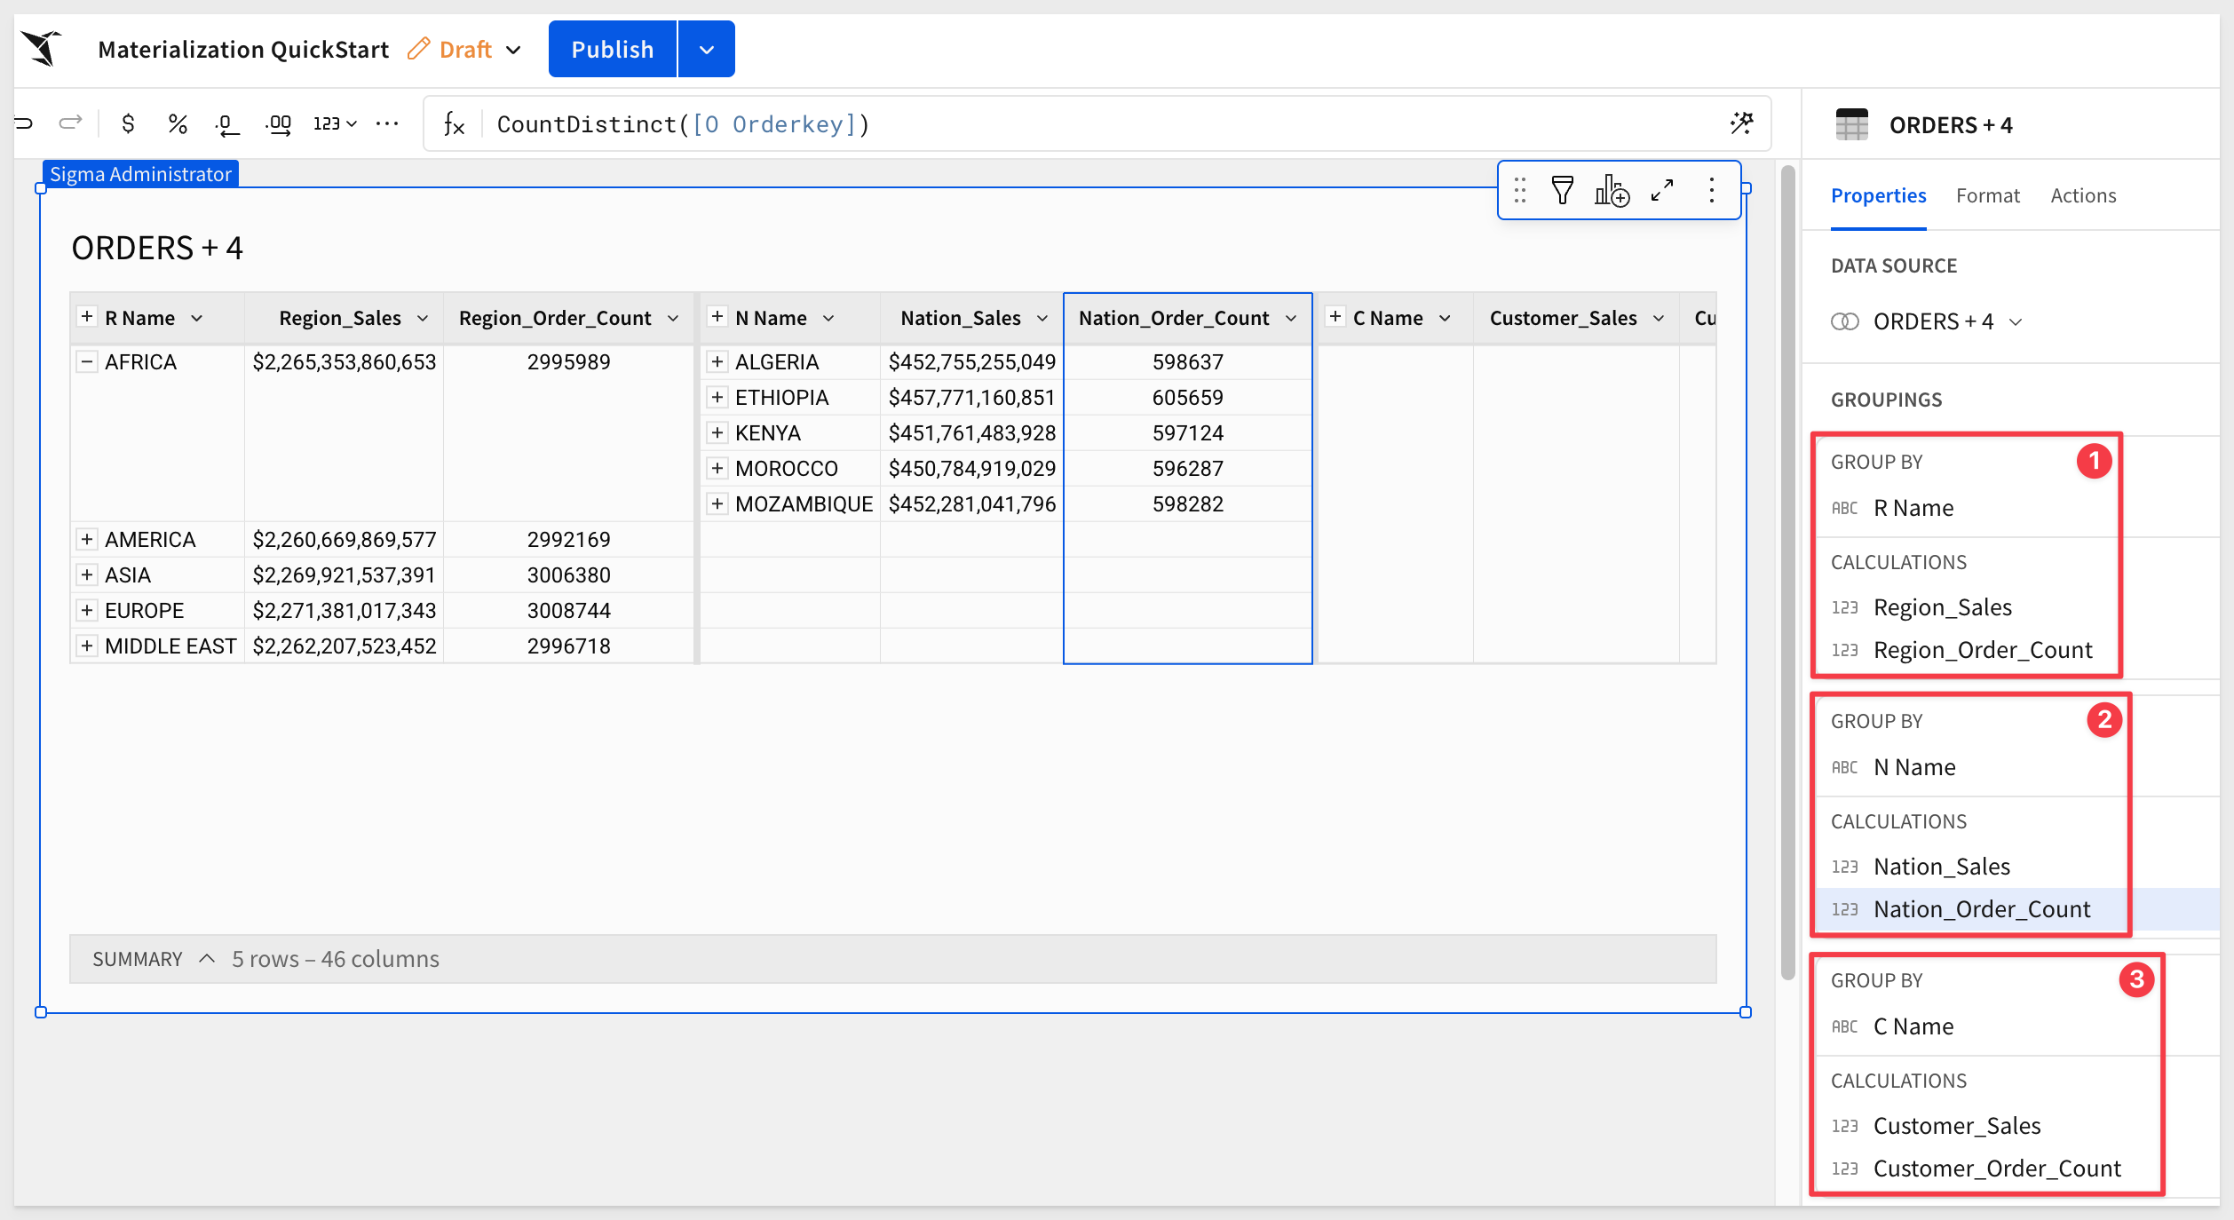
Task: Click the fx formula icon
Action: pos(454,124)
